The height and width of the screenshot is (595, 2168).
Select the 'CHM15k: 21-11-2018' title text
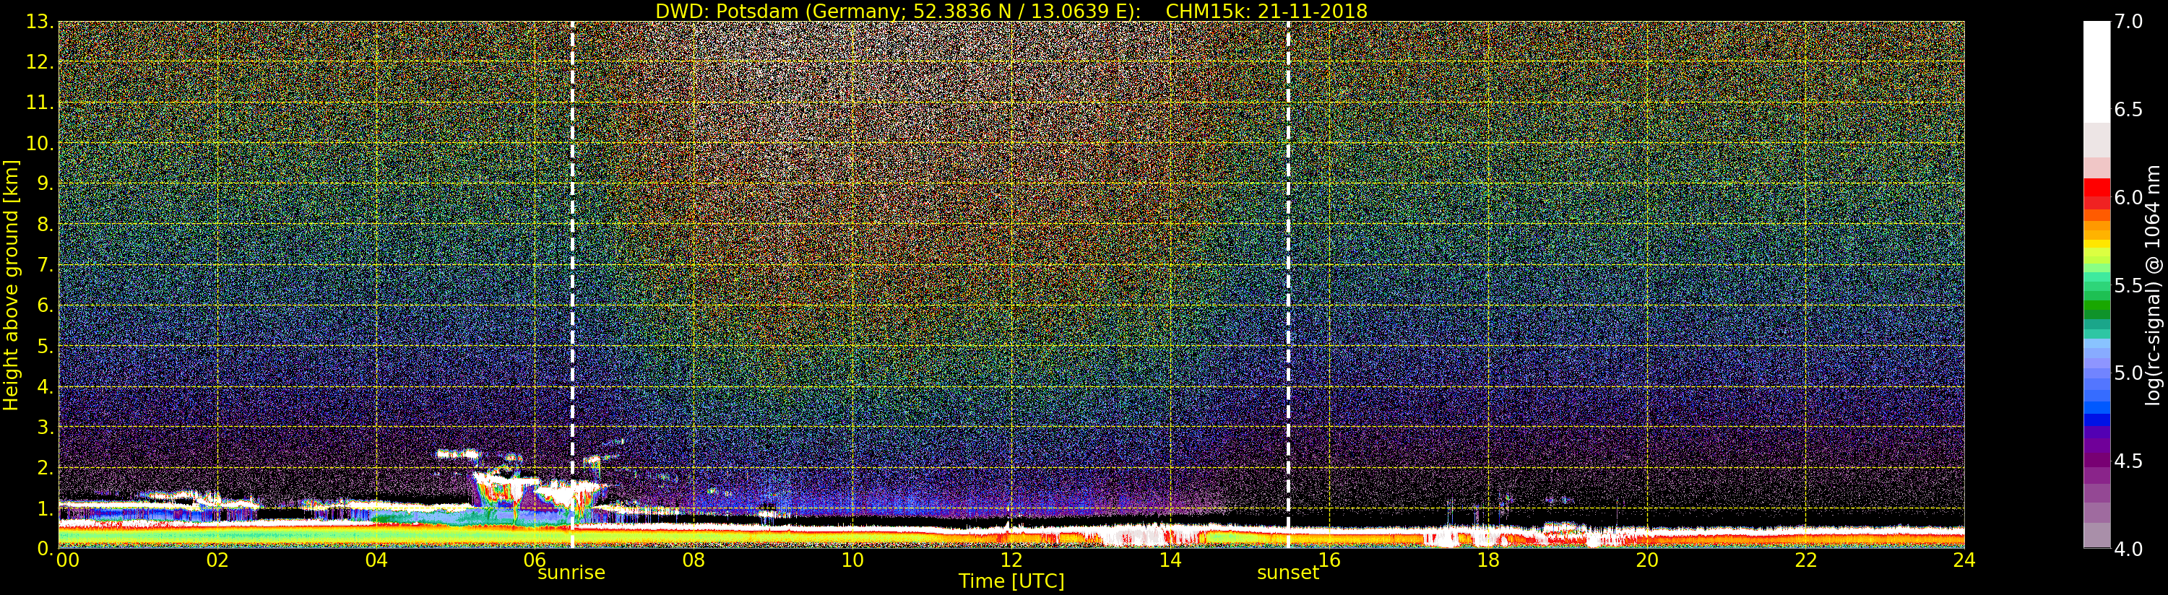[1266, 11]
